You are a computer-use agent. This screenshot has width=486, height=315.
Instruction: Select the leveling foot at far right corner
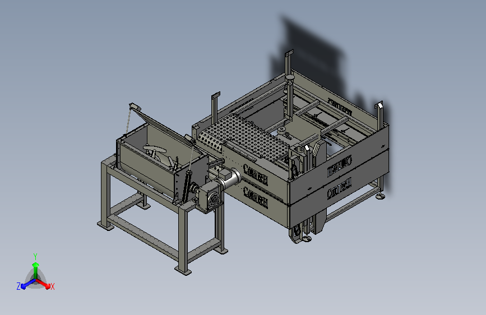pos(380,196)
